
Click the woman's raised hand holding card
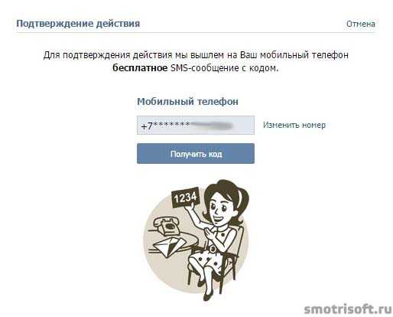coord(190,209)
